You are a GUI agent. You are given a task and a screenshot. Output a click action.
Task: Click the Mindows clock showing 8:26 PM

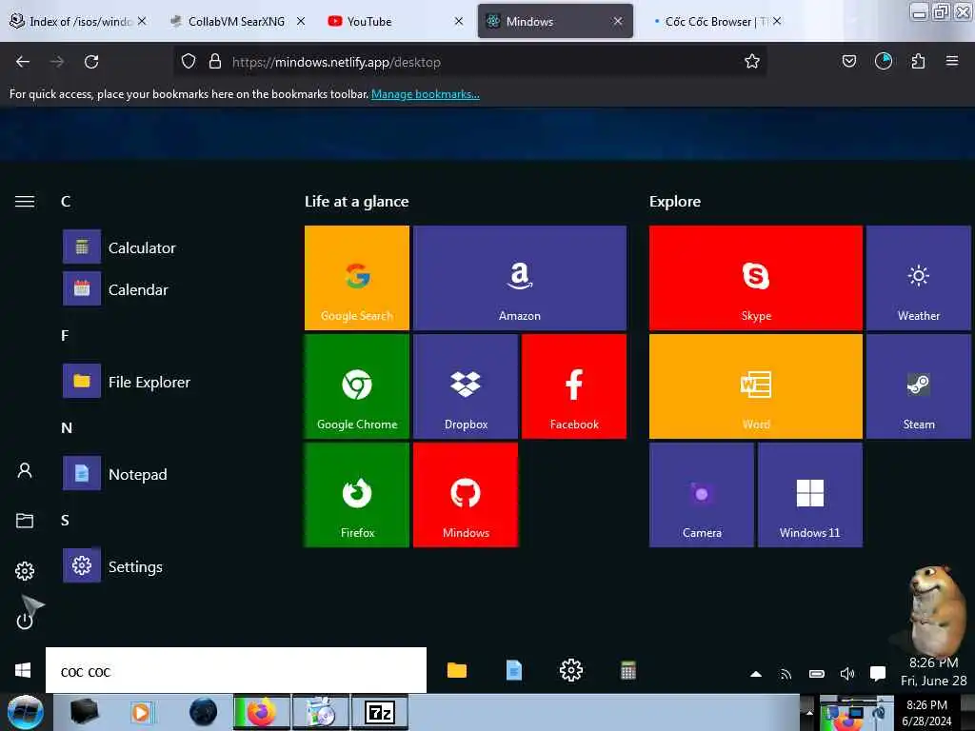(933, 671)
